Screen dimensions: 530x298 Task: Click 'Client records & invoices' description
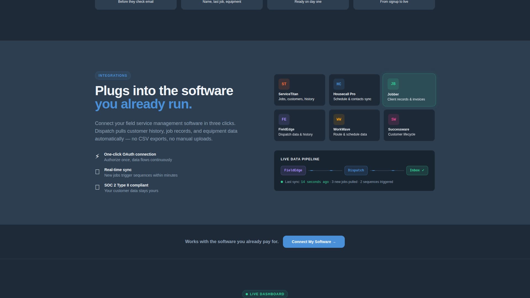tap(406, 99)
